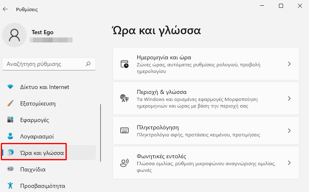Viewport: 309px width, 192px height.
Task: Expand Πληκτρολόγηση chevron
Action: tap(289, 131)
